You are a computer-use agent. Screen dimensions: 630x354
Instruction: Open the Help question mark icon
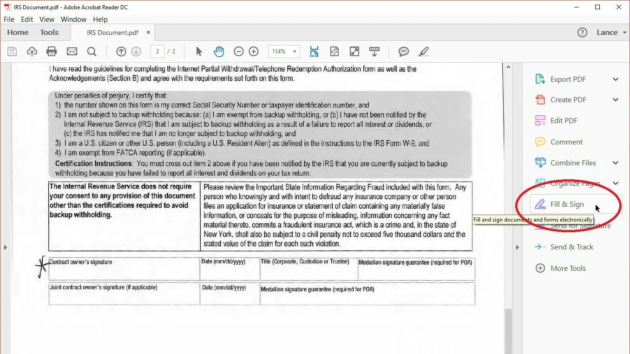[582, 33]
